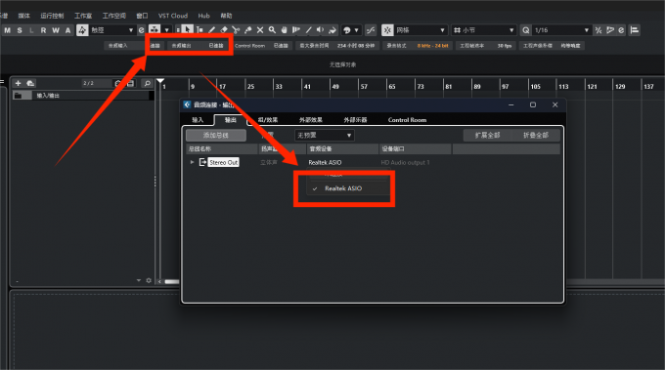Toggle AudioWarp quantize icon
Screen dimensions: 665x370
point(610,30)
